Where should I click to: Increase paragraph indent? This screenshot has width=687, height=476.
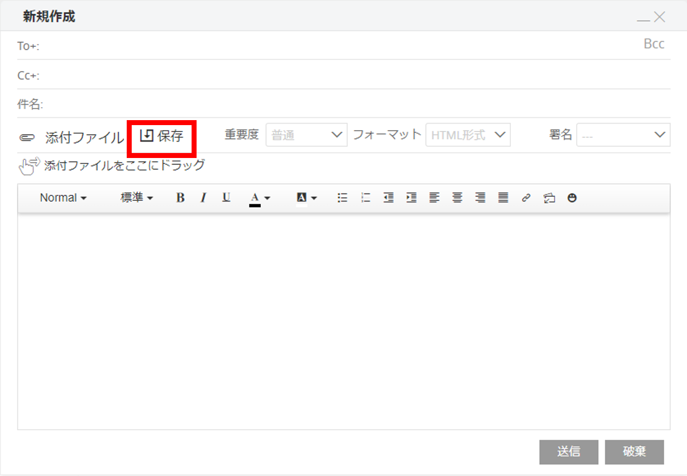pyautogui.click(x=411, y=198)
